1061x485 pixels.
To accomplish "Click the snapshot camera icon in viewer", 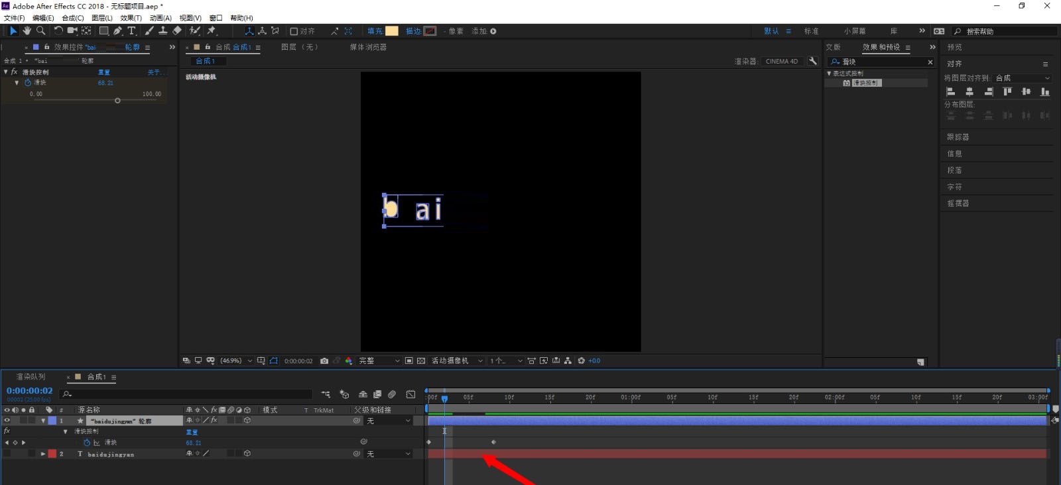I will [324, 361].
